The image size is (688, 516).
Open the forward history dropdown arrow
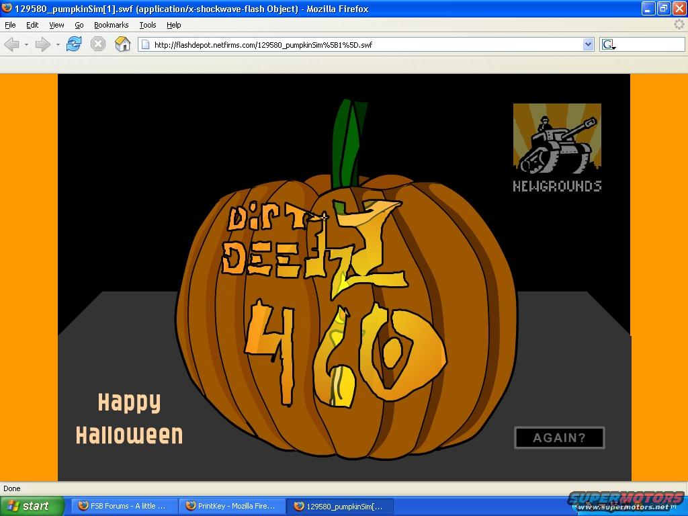58,45
